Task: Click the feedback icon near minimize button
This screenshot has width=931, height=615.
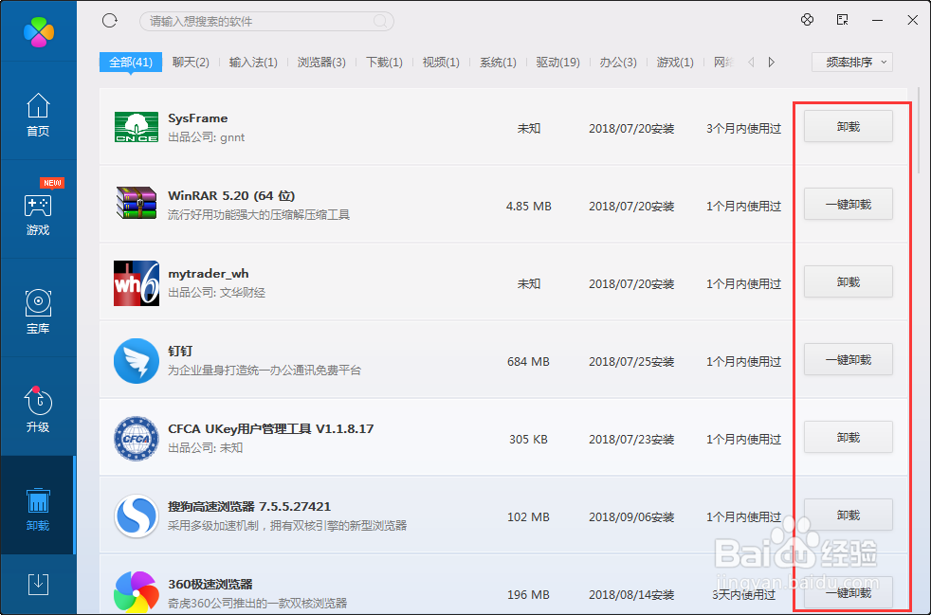Action: coord(841,19)
